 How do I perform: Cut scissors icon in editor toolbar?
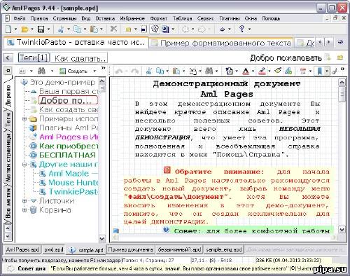click(149, 71)
